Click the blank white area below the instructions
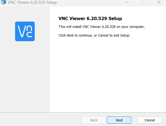This screenshot has height=126, width=166. coord(108,73)
